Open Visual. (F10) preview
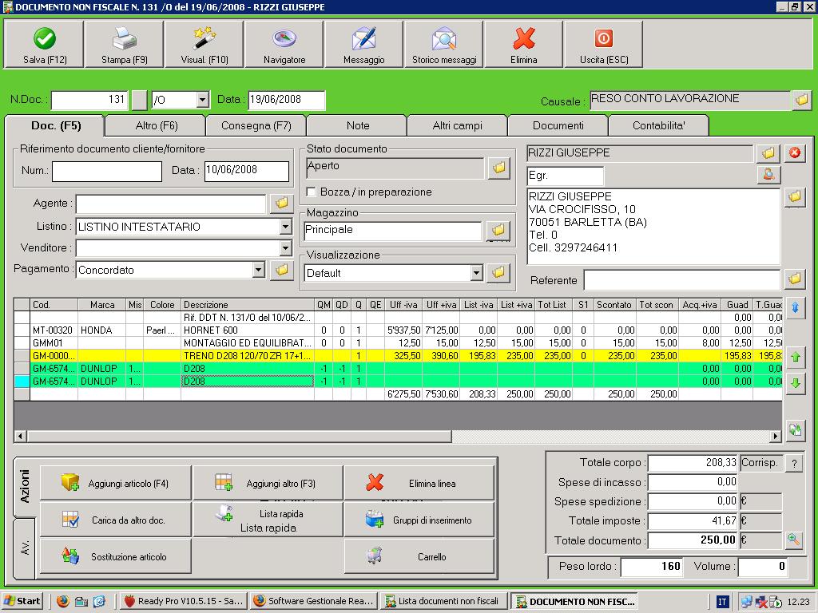The height and width of the screenshot is (613, 818). coord(204,39)
